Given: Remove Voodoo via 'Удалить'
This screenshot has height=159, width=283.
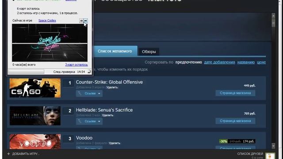Looking at the screenshot, I should coord(115,143).
